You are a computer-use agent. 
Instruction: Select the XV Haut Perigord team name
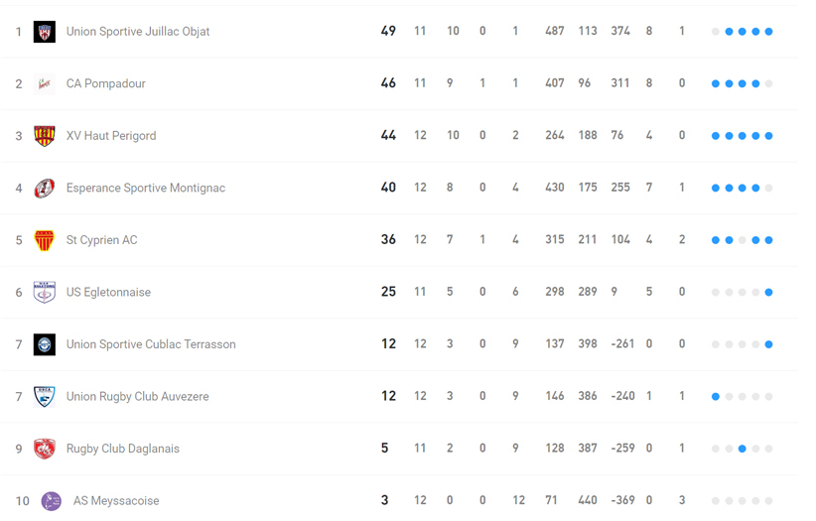pos(111,136)
